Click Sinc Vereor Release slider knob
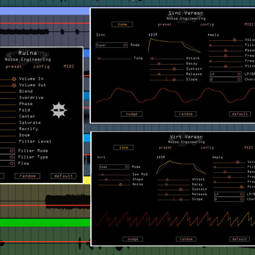Image resolution: width=255 pixels, height=255 pixels. click(159, 74)
